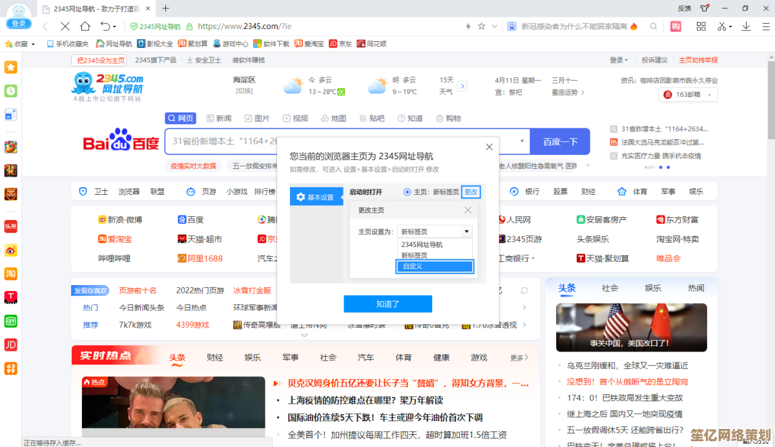Image resolution: width=775 pixels, height=447 pixels.
Task: Click the browser home icon
Action: 86,27
